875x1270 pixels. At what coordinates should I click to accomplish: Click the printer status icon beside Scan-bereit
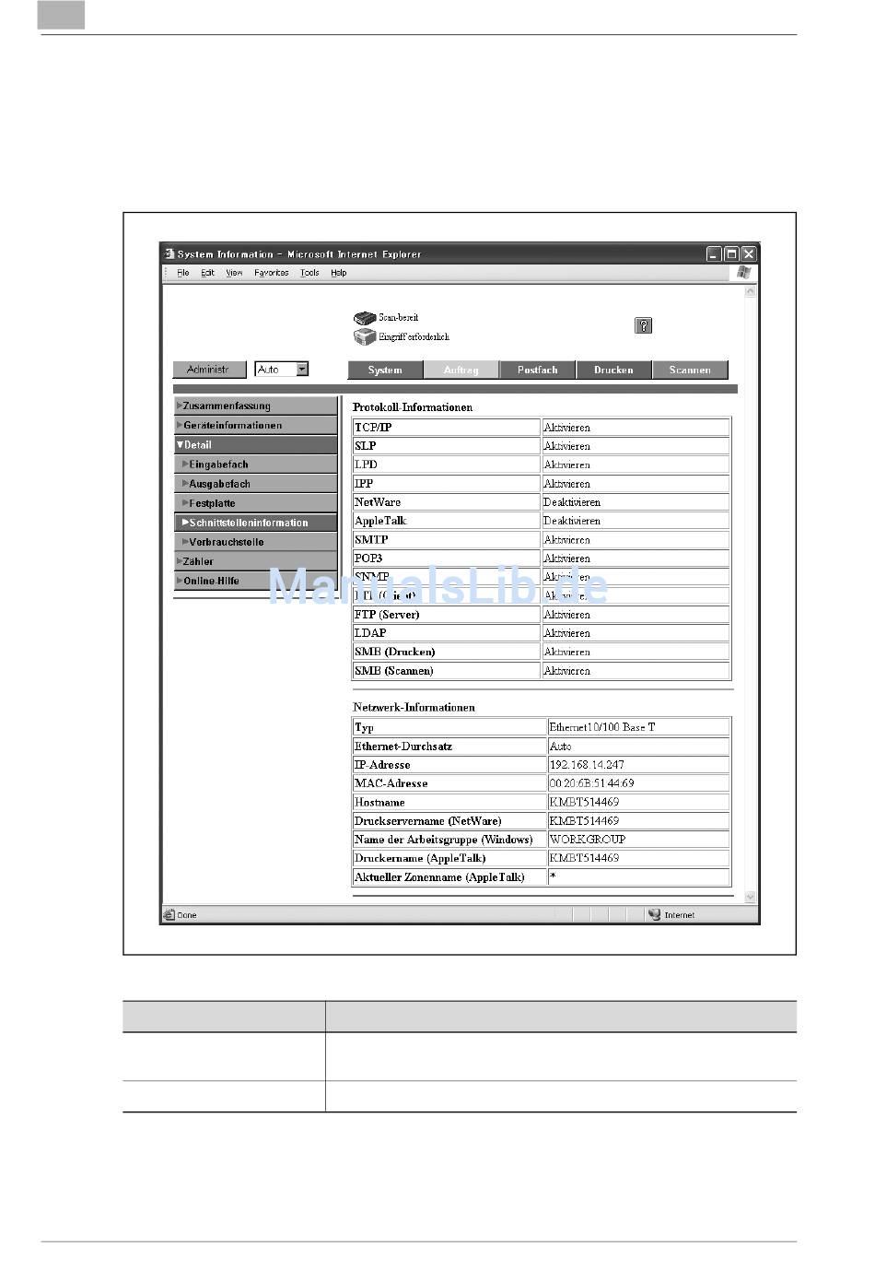click(365, 318)
